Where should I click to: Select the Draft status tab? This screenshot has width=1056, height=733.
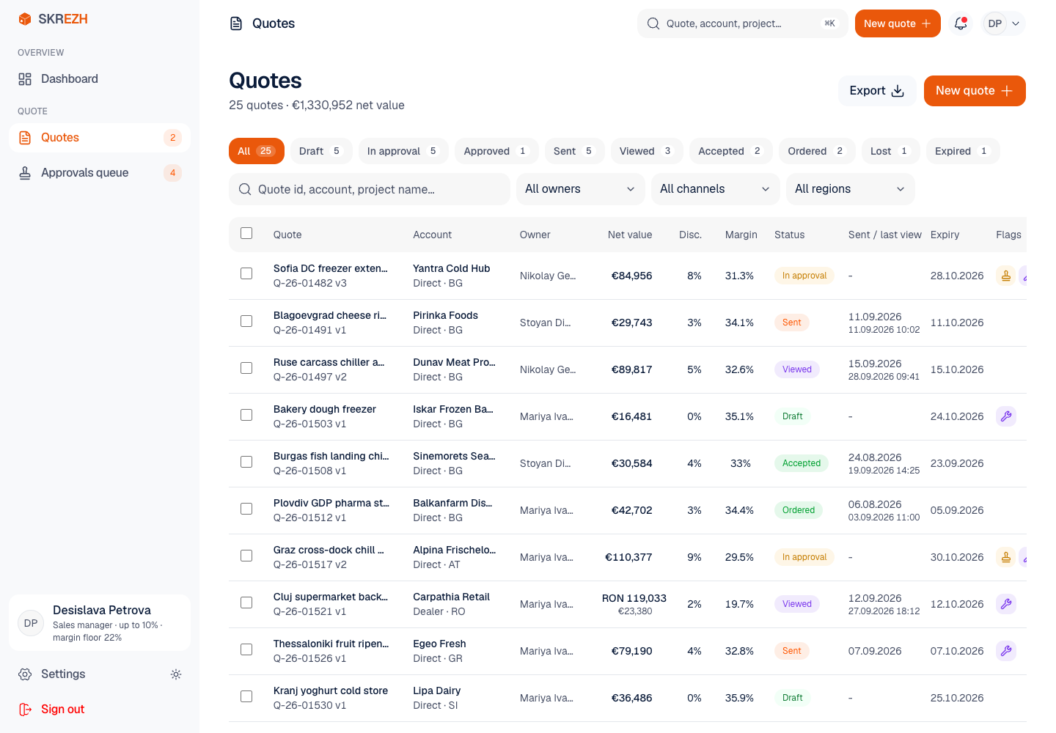tap(321, 151)
